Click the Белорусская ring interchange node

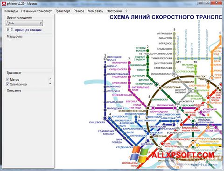(160, 88)
